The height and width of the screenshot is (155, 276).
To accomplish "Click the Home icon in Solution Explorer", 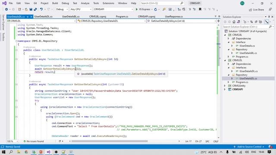I will coord(234,22).
